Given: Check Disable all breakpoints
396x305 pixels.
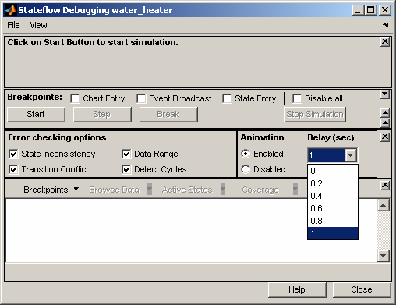Looking at the screenshot, I should tap(297, 98).
